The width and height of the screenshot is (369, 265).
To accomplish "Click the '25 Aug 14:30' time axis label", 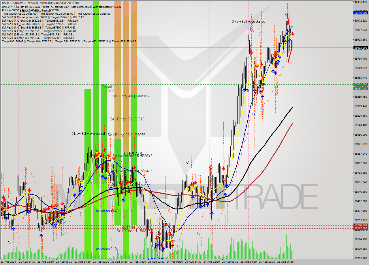I will coord(248,262).
